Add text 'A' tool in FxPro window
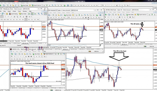 (x=36, y=56)
